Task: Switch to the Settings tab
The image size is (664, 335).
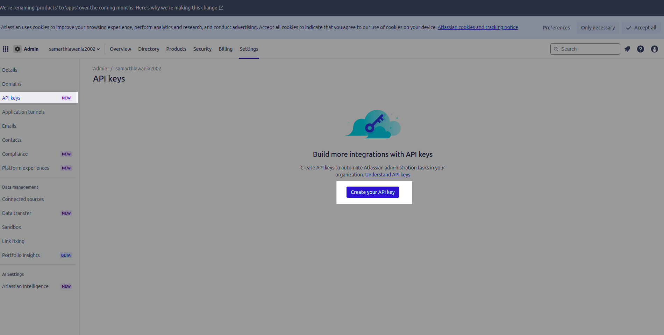Action: tap(249, 49)
